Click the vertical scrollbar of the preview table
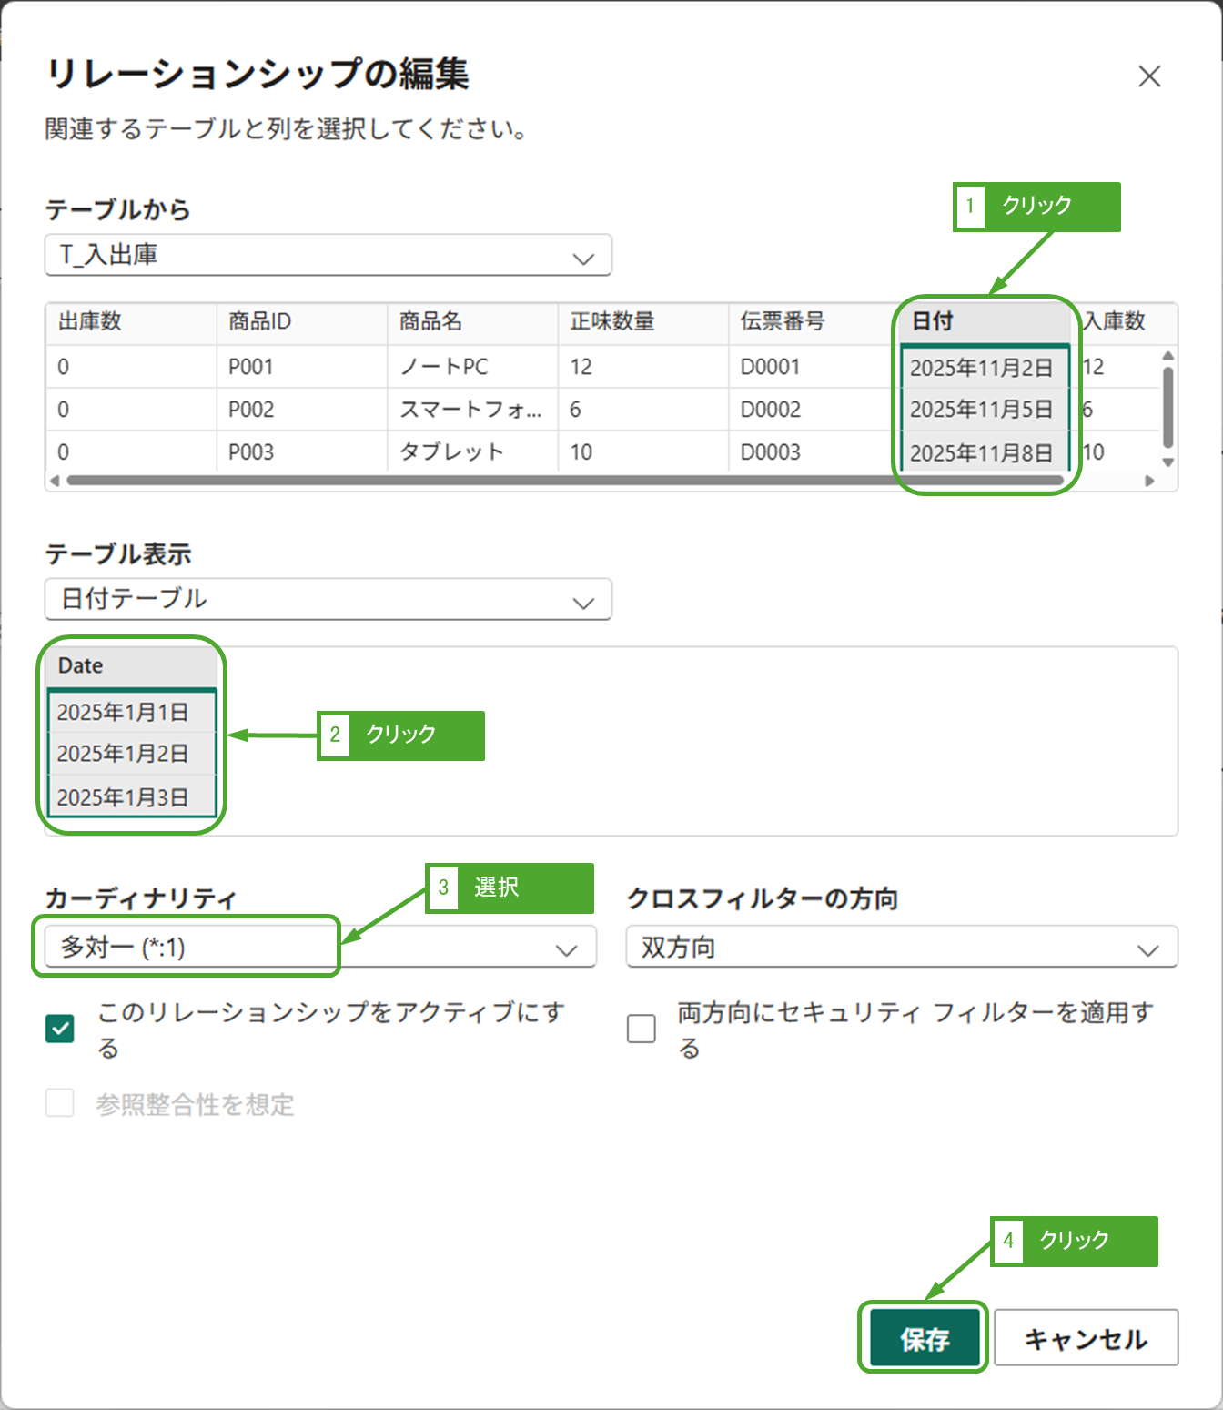 coord(1168,407)
